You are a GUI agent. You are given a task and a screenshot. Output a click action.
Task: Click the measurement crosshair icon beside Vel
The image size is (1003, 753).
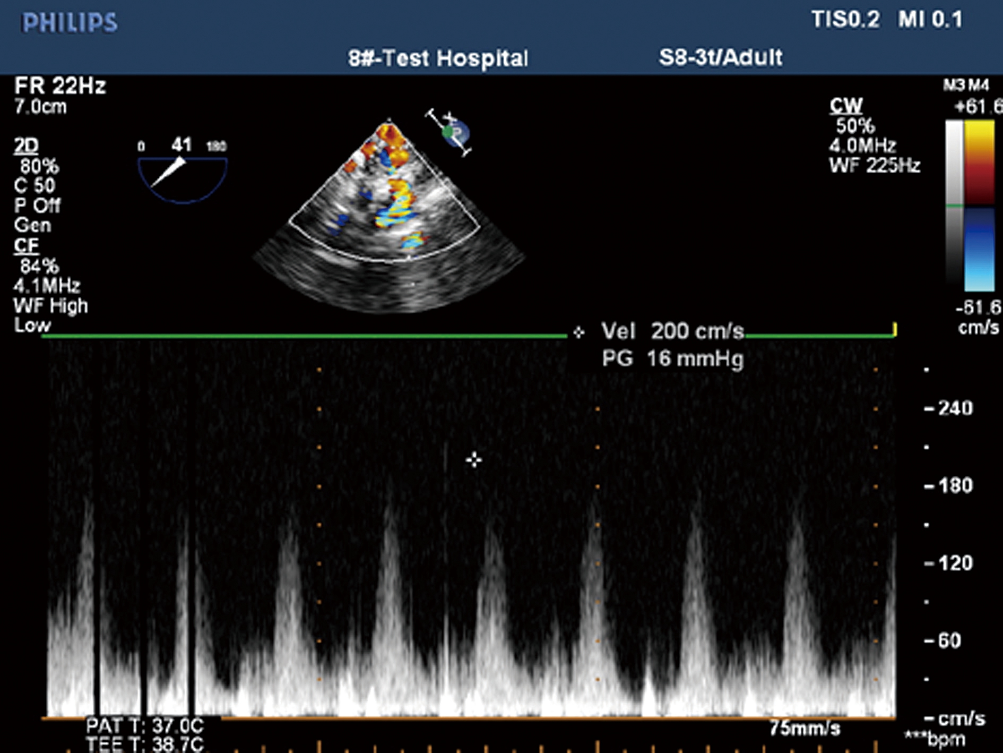[578, 332]
